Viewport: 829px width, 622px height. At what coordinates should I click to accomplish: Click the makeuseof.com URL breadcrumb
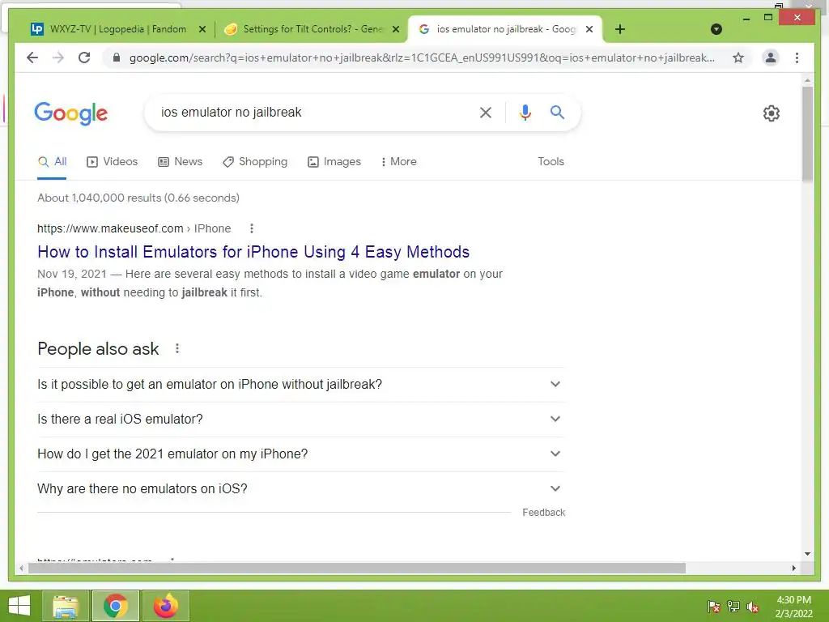point(134,228)
